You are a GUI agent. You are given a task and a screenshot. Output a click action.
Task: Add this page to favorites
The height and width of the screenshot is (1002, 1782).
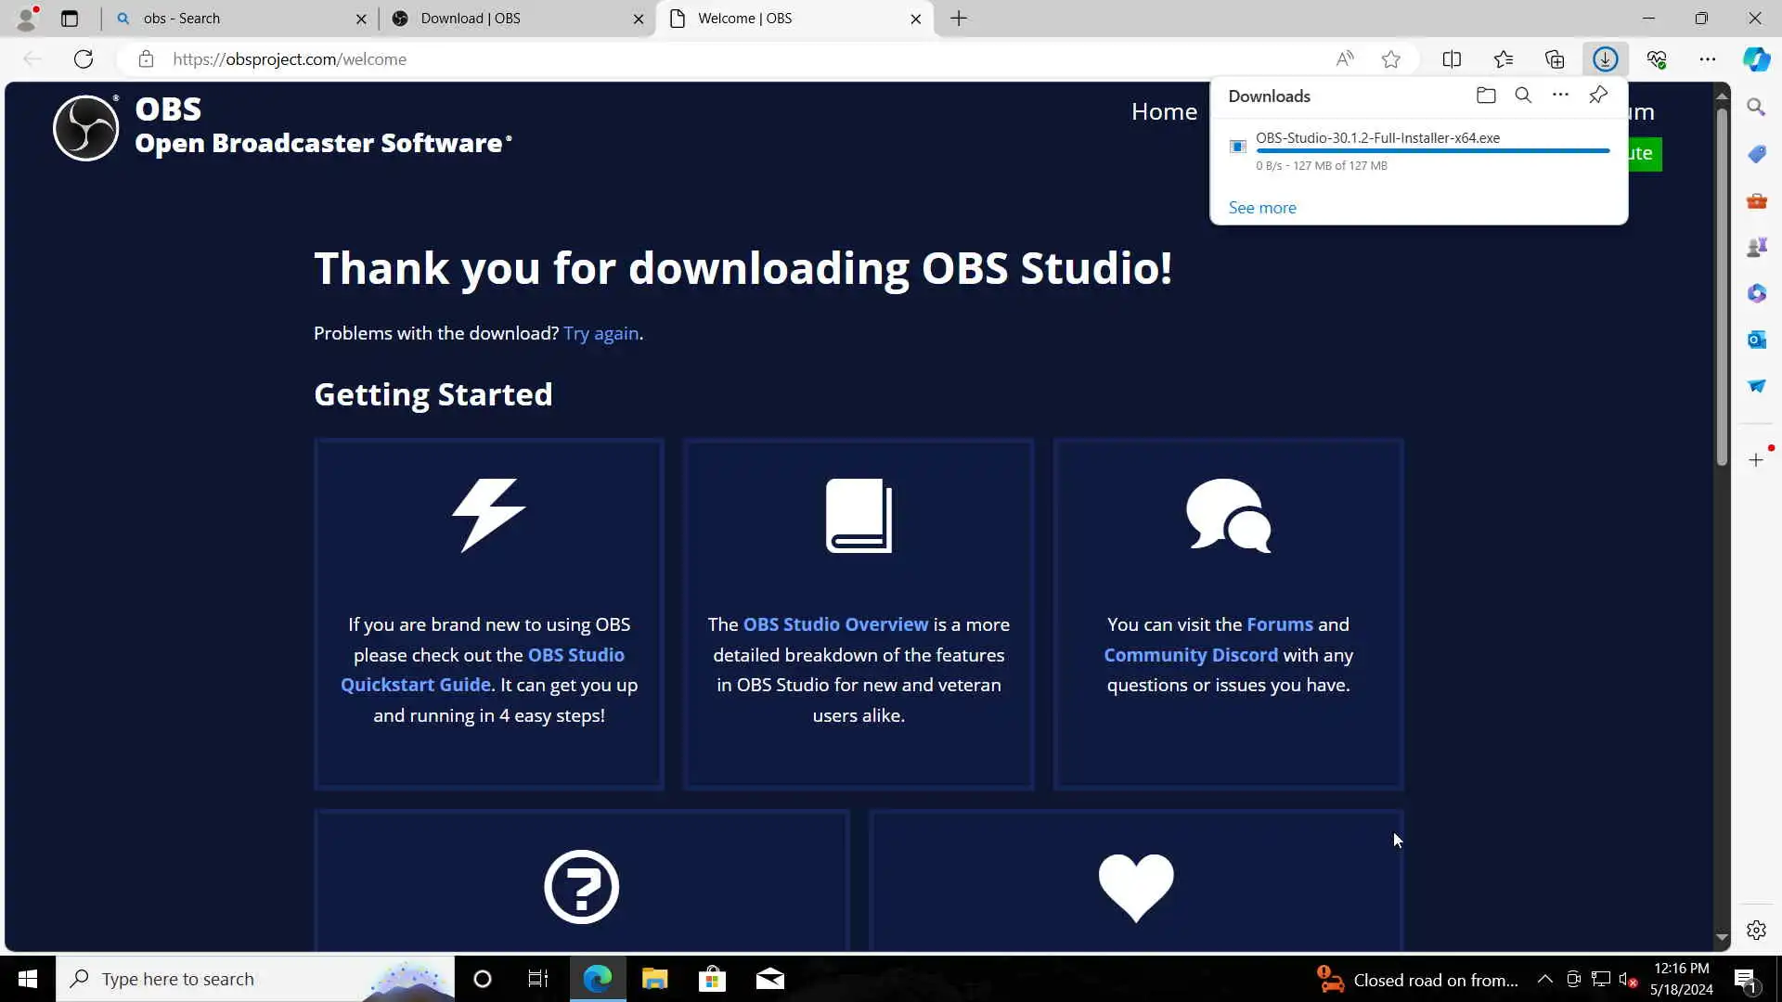(x=1390, y=59)
